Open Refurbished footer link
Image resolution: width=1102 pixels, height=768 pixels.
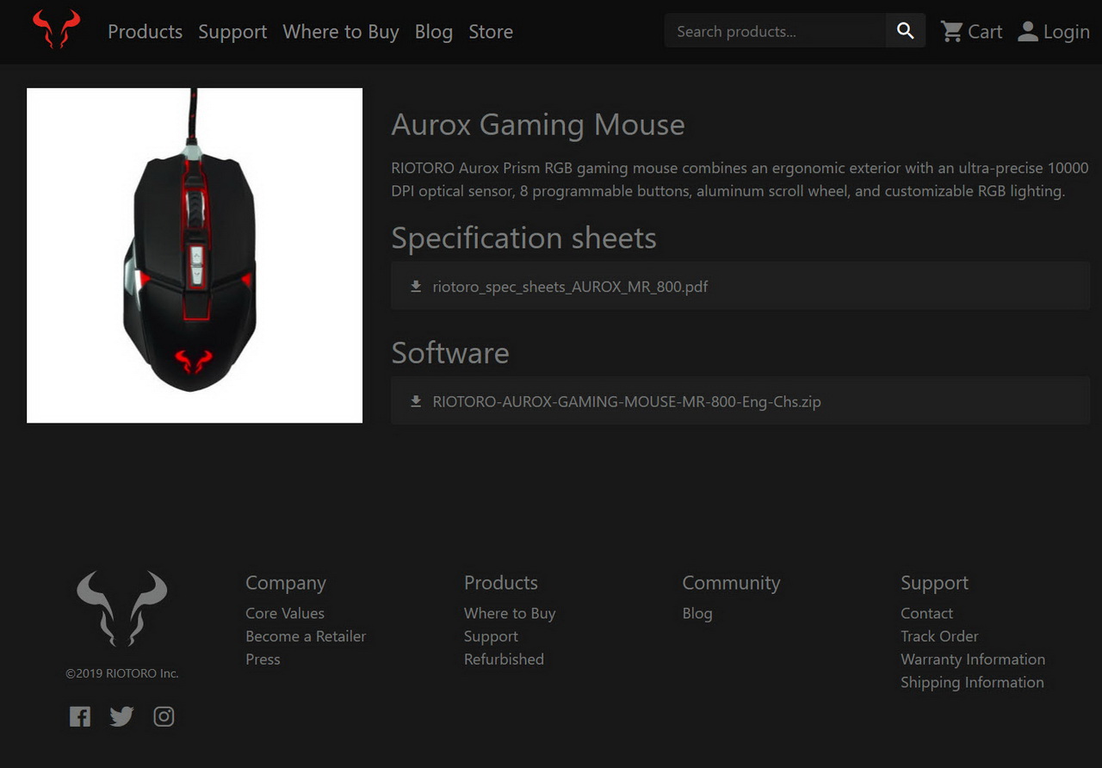click(x=504, y=660)
